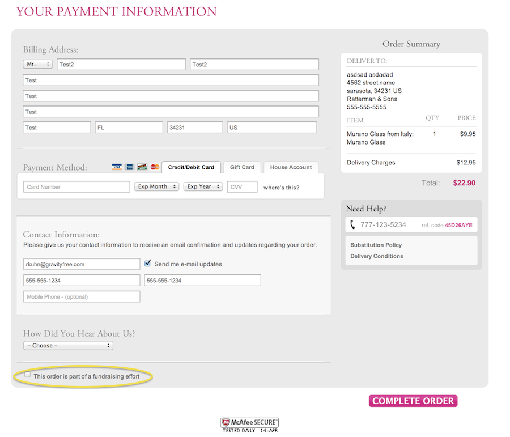Click the phone icon in Need Help
510x437 pixels.
(x=352, y=225)
